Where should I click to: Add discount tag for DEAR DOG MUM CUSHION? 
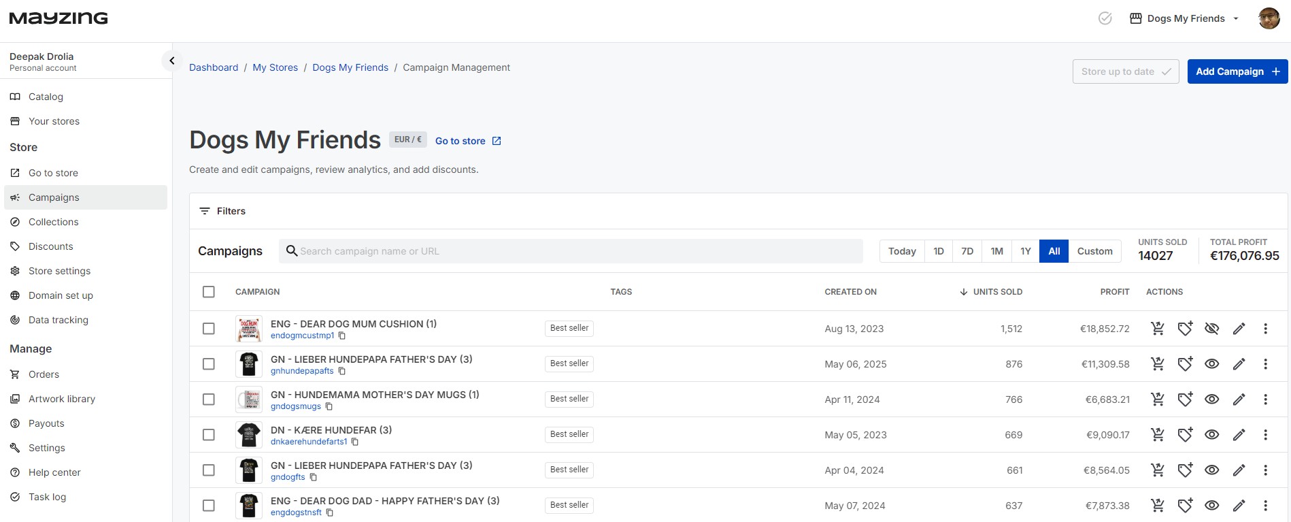[1185, 329]
